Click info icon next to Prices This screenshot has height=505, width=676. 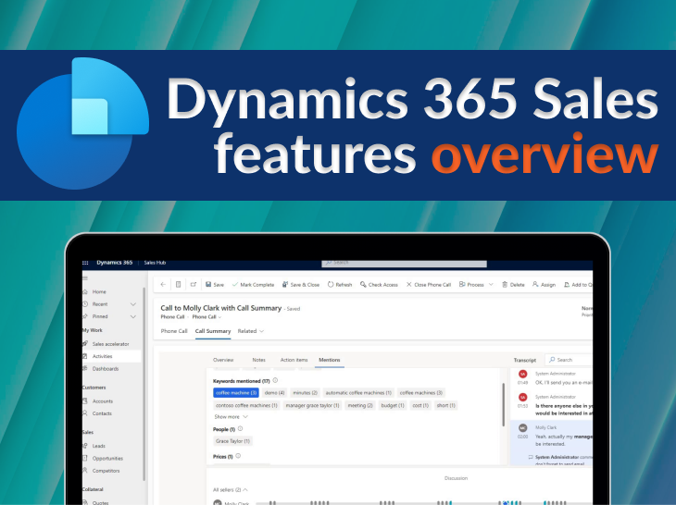[x=238, y=456]
